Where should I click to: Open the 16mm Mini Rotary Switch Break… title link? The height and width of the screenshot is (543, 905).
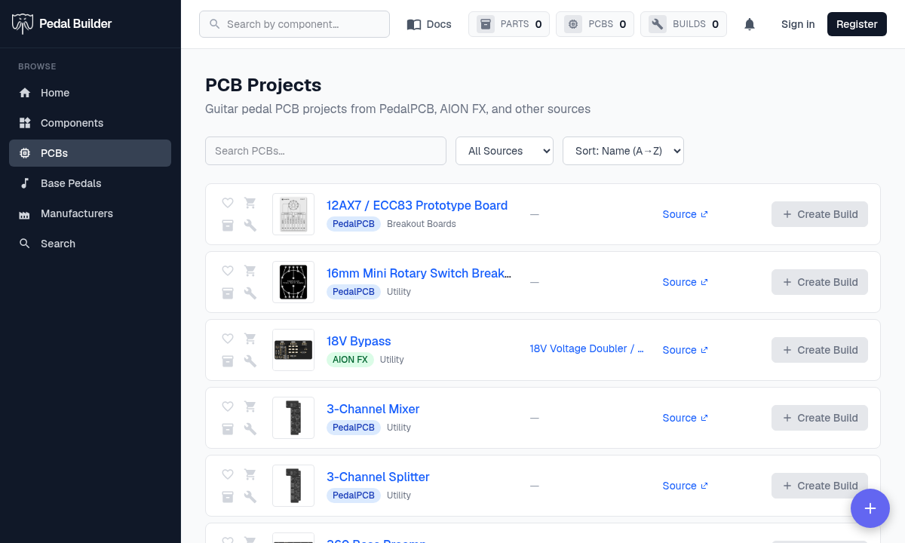click(x=419, y=273)
